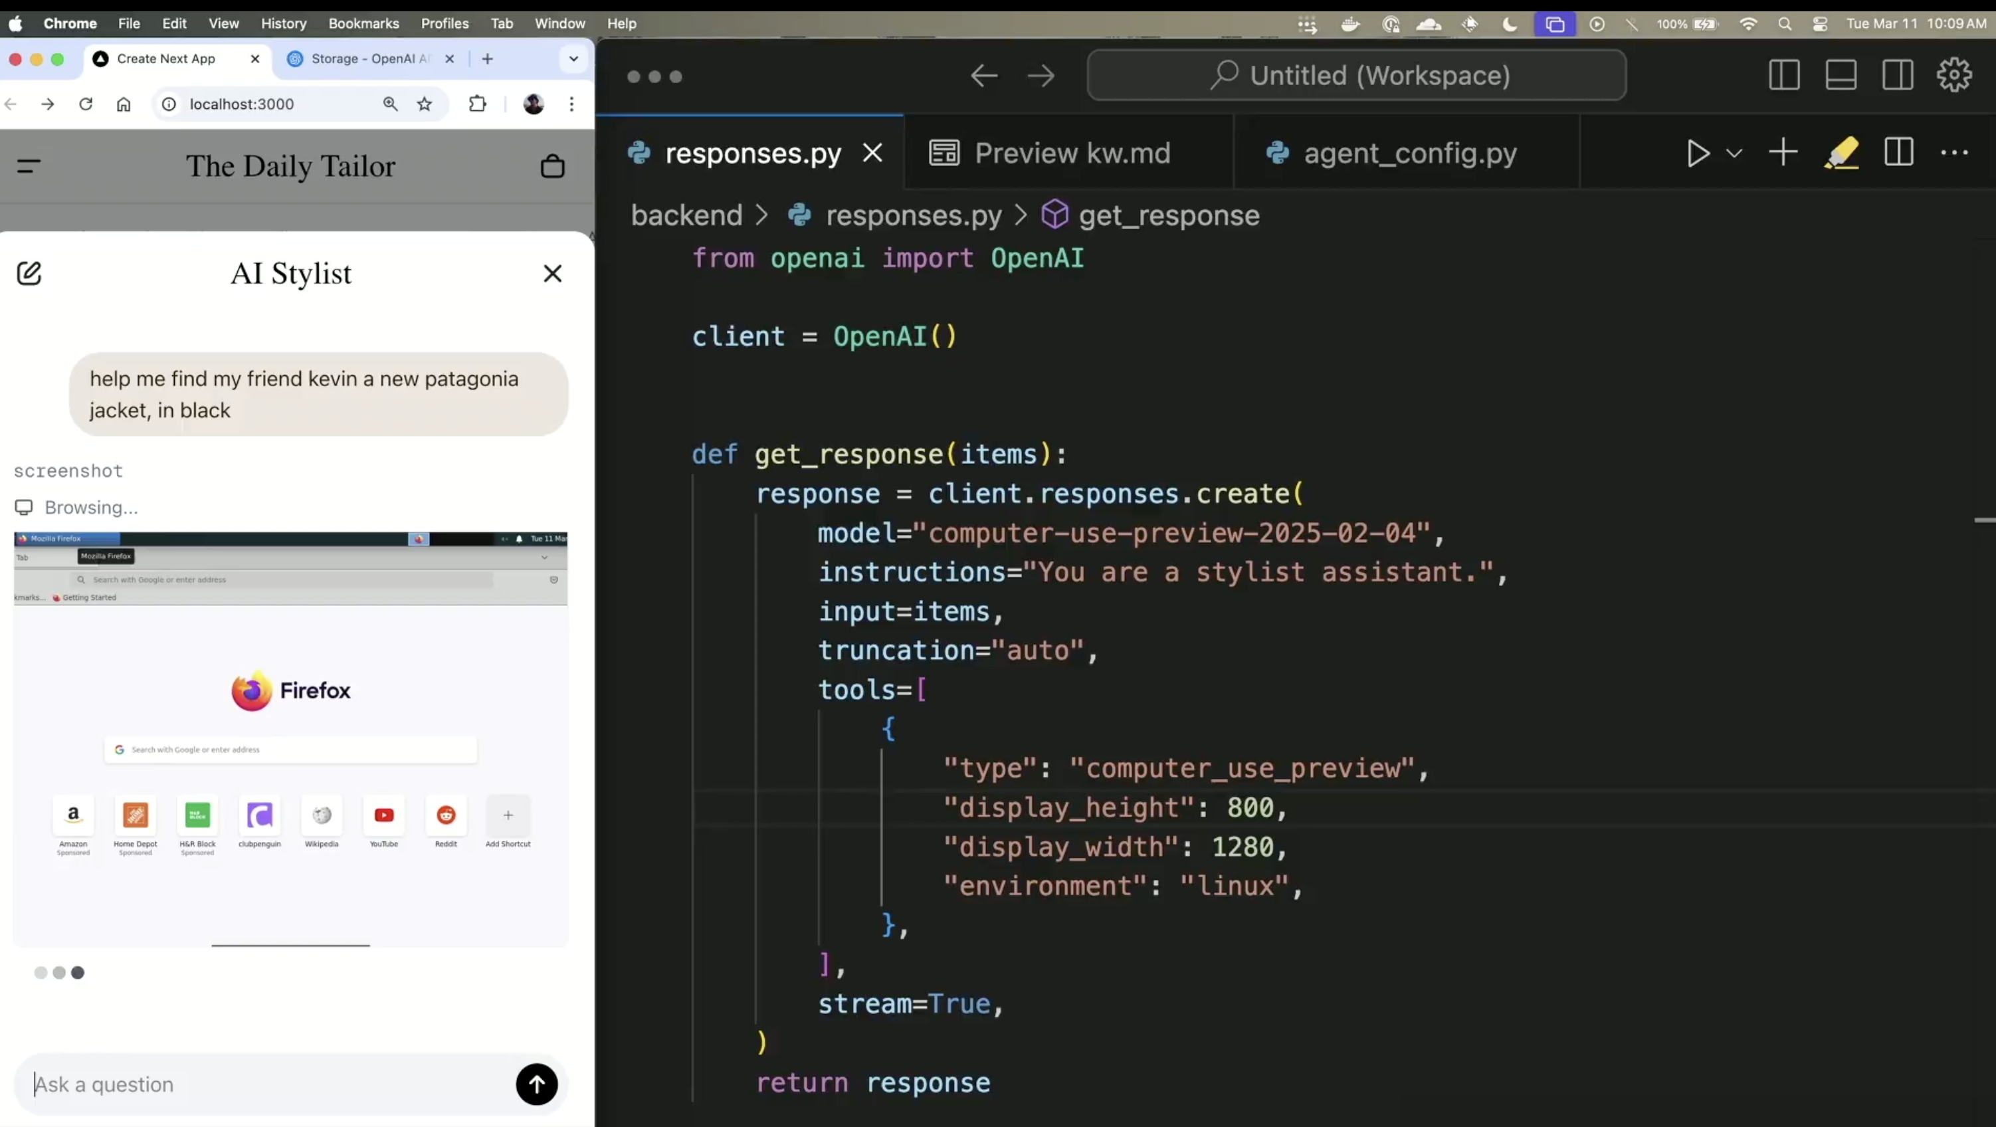
Task: Click the highlighter pen icon in editor toolbar
Action: (x=1842, y=153)
